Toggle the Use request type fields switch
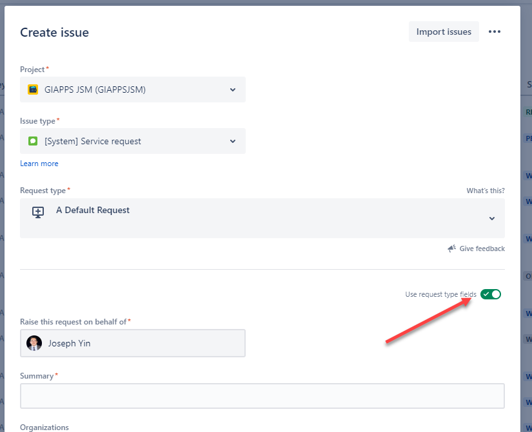Image resolution: width=532 pixels, height=432 pixels. point(490,294)
